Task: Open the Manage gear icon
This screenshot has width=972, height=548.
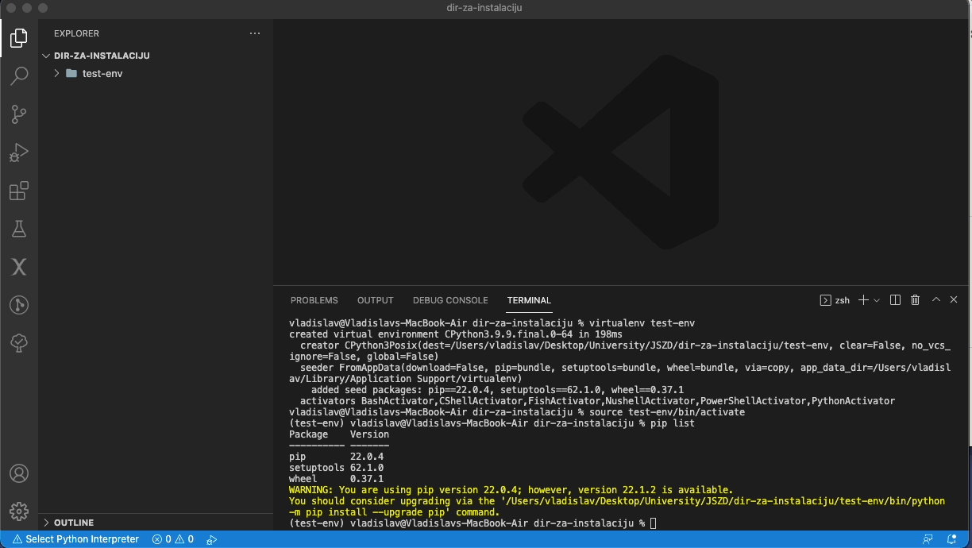Action: pos(19,511)
